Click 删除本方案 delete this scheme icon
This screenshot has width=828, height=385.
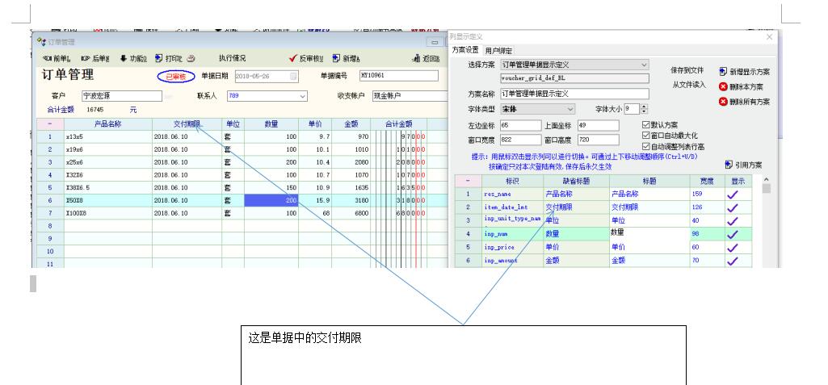[x=723, y=86]
